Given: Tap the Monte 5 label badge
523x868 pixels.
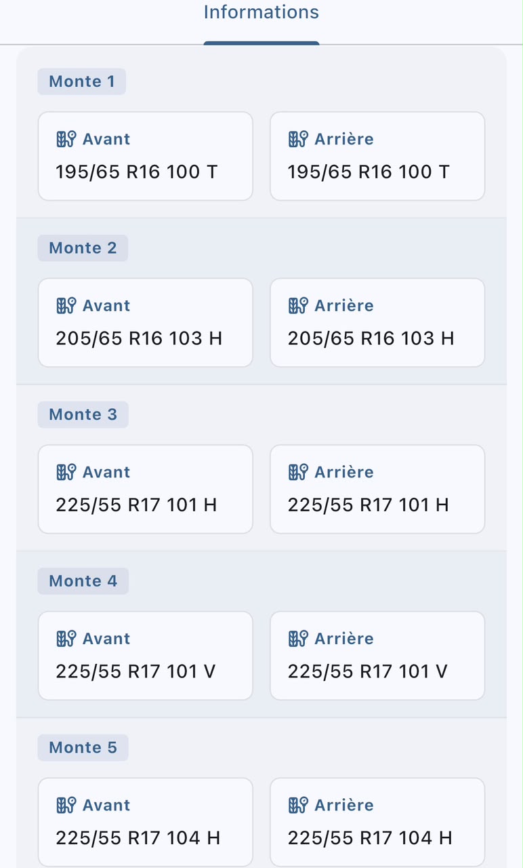Looking at the screenshot, I should [83, 747].
